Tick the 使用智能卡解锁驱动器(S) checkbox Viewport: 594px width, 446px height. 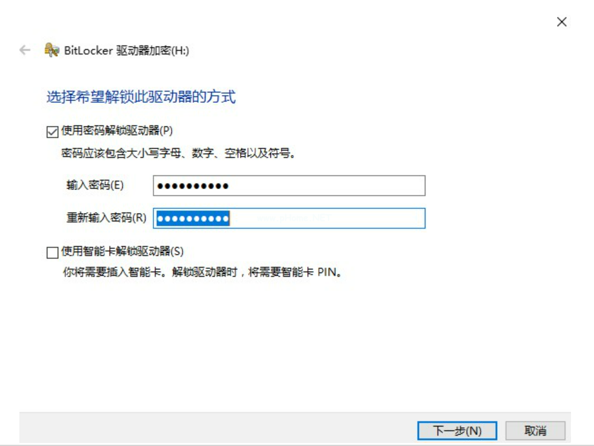coord(52,252)
